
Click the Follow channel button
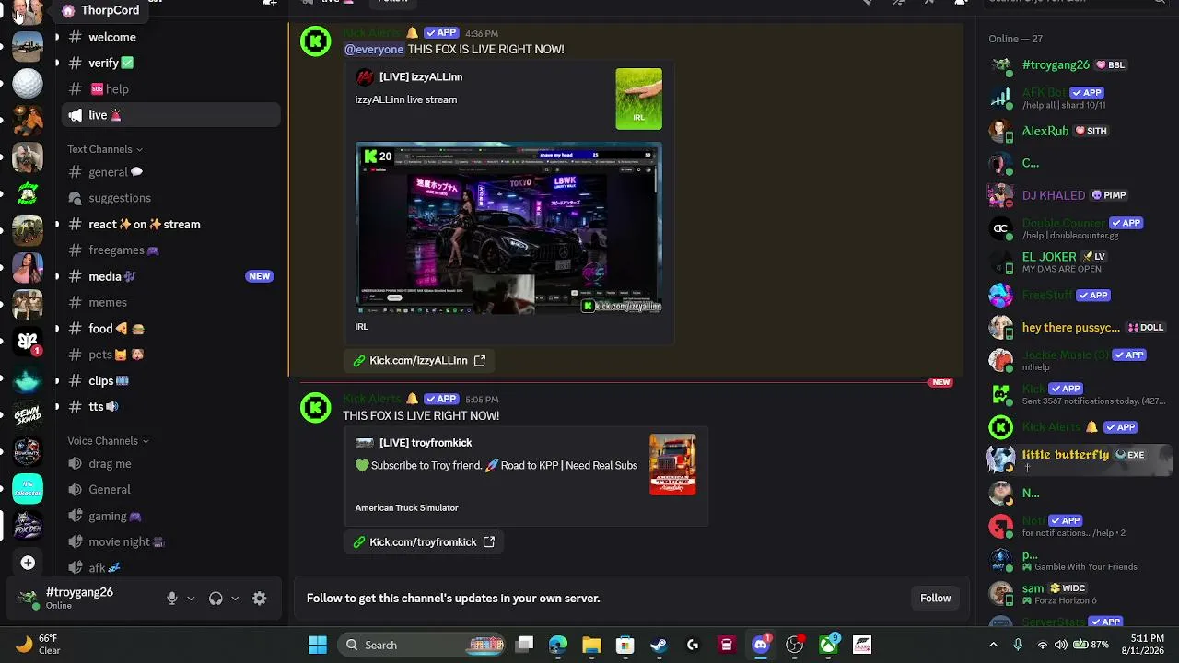pos(935,599)
